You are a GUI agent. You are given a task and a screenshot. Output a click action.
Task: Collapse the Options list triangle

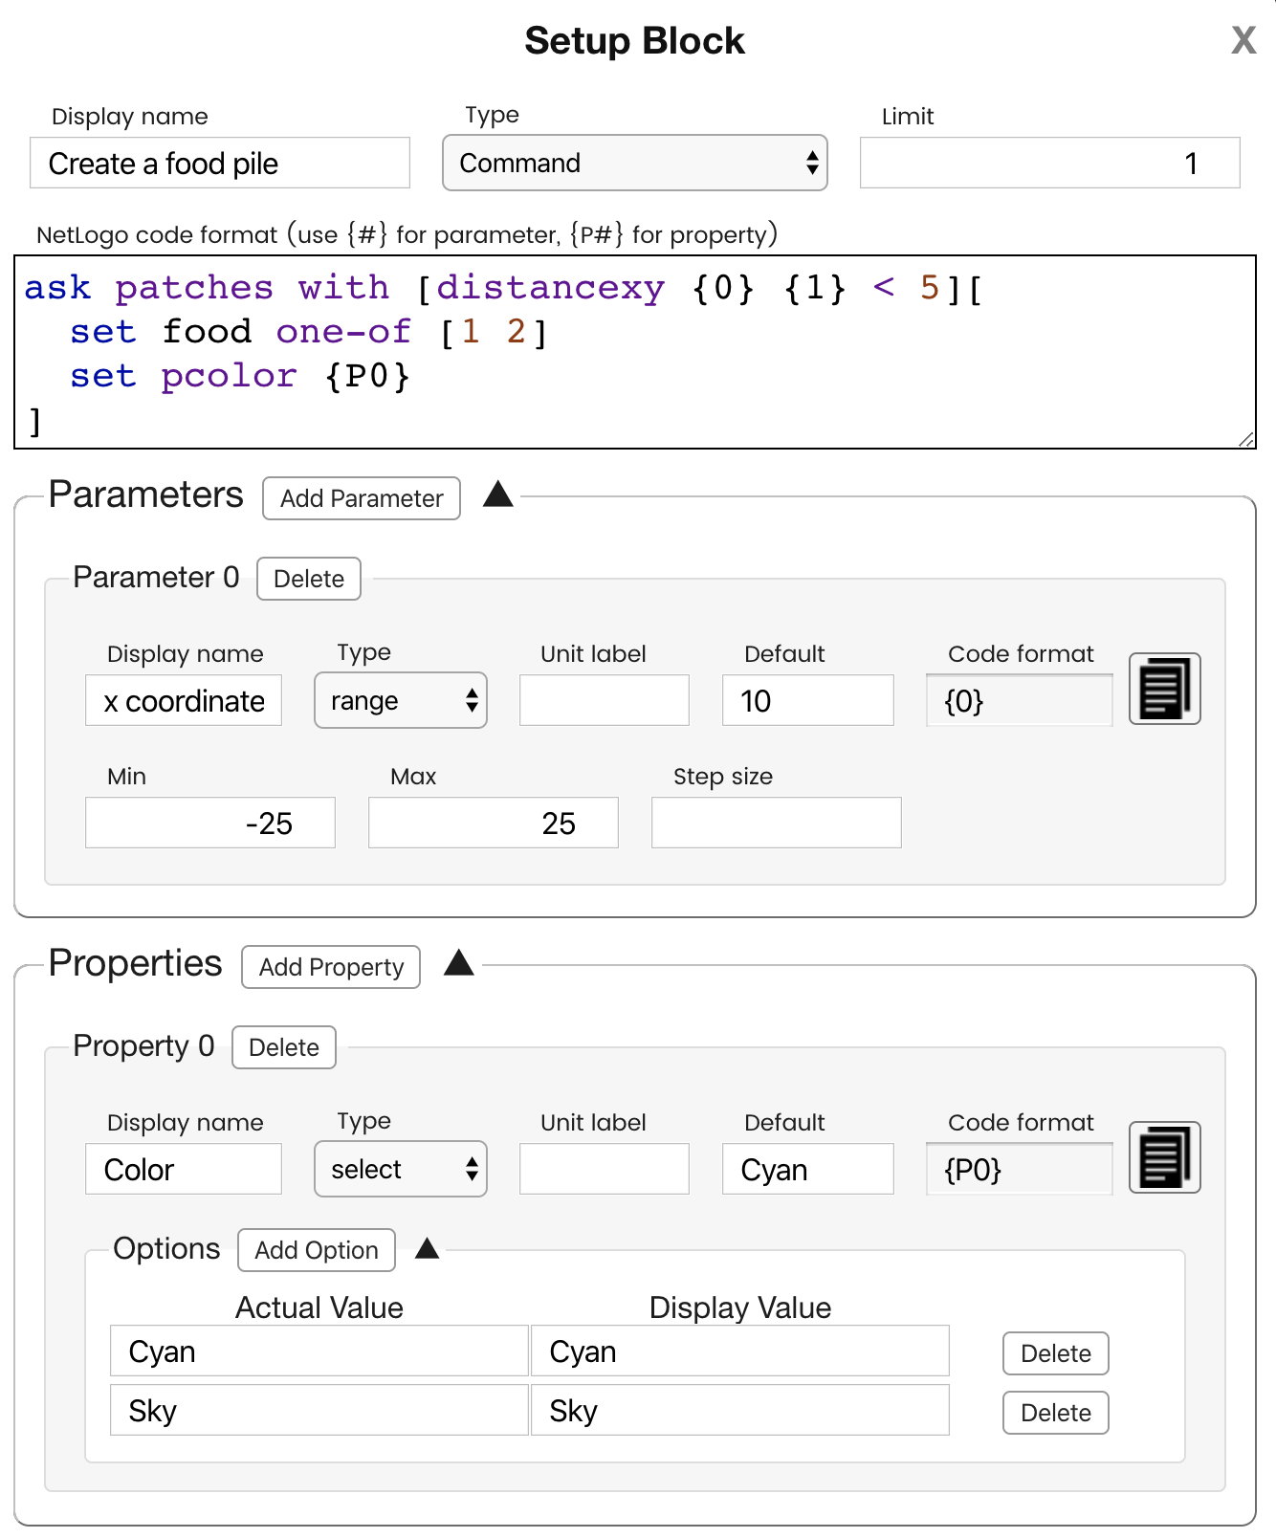tap(428, 1247)
